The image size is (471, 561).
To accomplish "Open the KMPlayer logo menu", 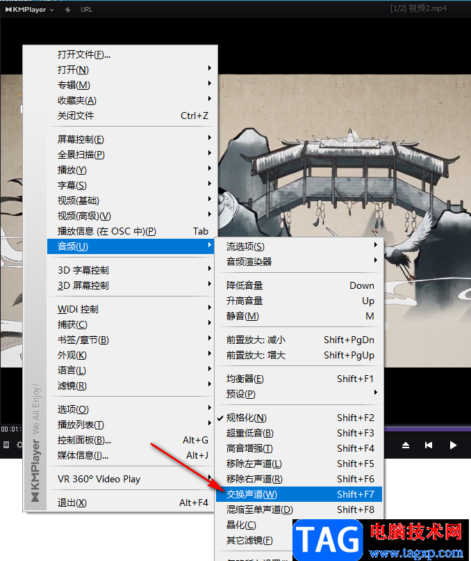I will 29,10.
